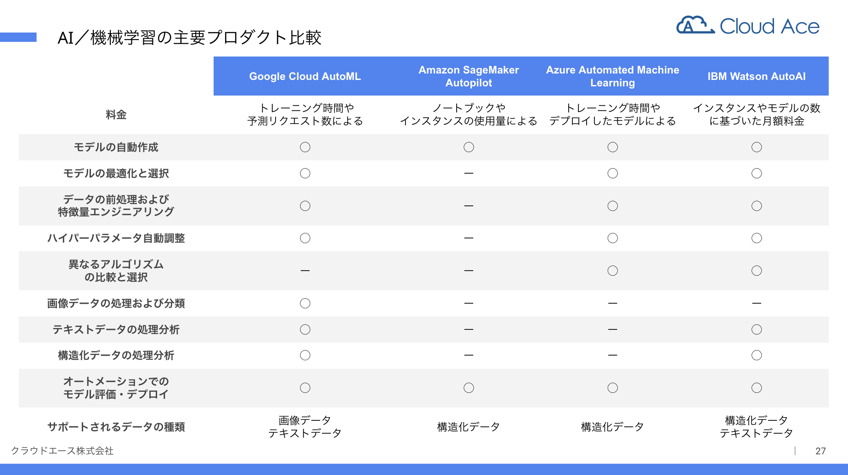Click the Cloud Ace logo icon
Image resolution: width=848 pixels, height=475 pixels.
695,25
